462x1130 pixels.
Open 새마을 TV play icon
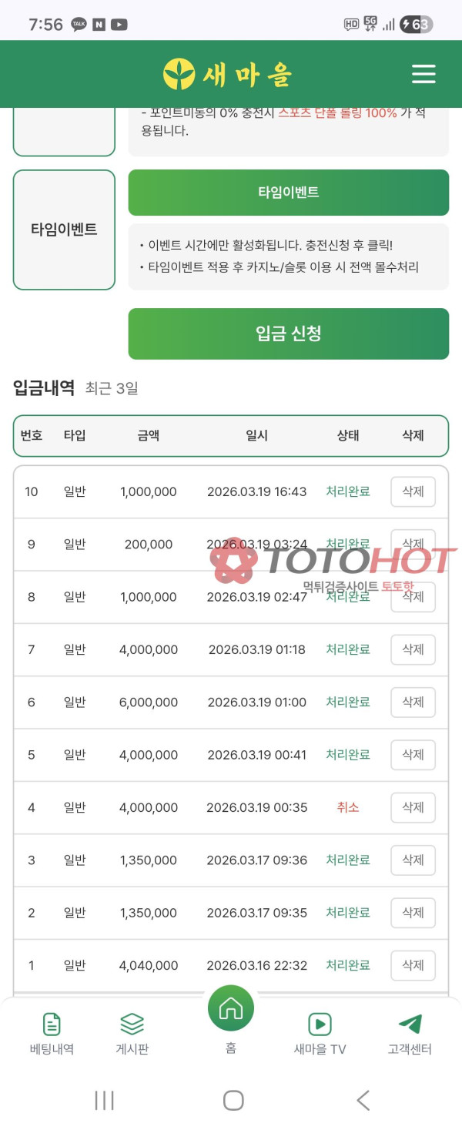pyautogui.click(x=320, y=1024)
